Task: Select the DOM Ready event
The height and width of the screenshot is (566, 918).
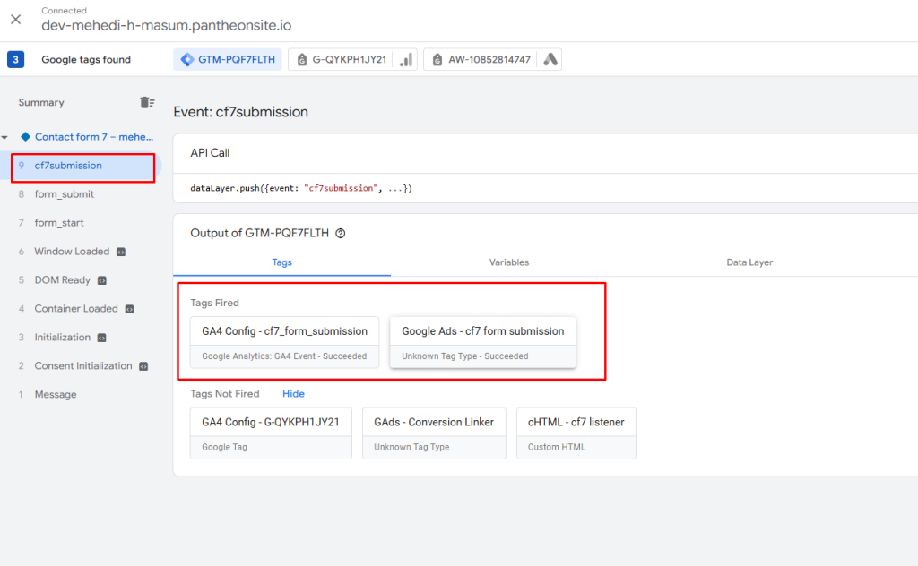Action: 62,280
